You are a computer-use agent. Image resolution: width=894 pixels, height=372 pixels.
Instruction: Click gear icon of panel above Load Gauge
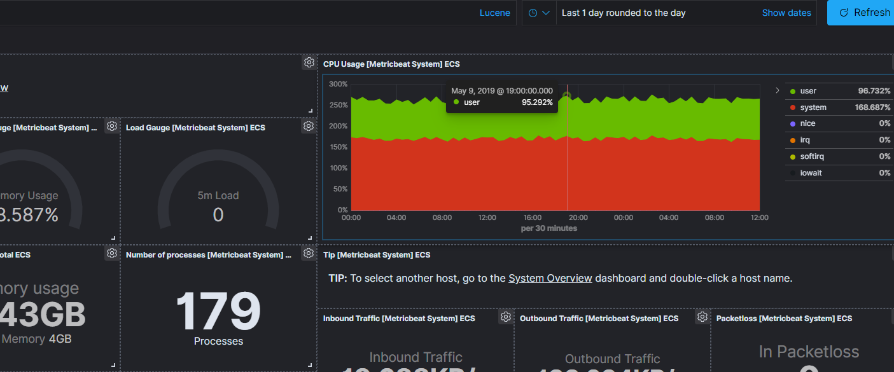coord(309,62)
